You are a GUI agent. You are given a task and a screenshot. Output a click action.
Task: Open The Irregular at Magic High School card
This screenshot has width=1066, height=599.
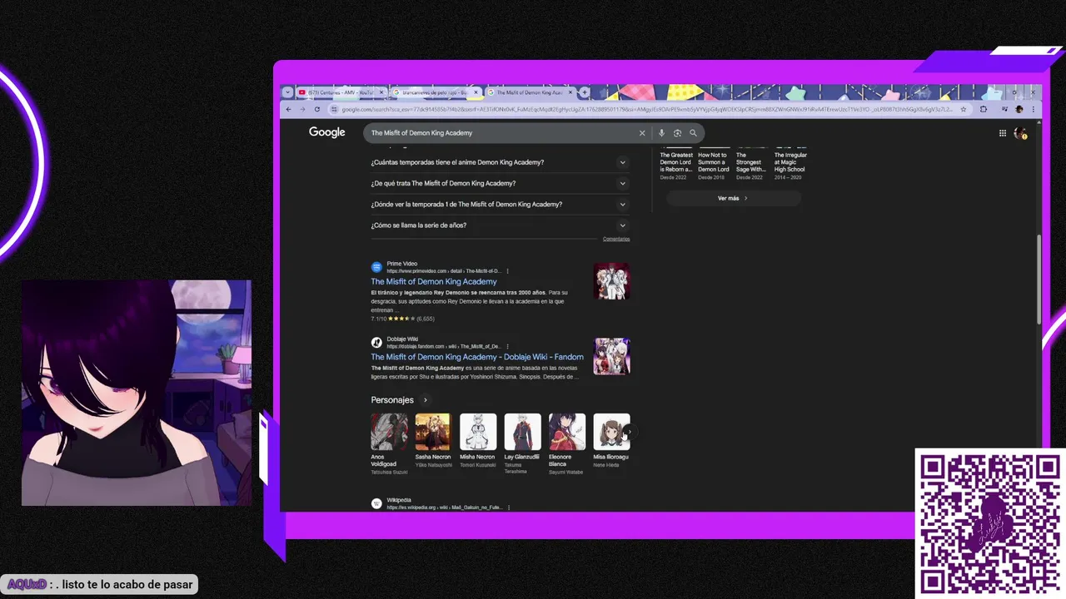click(790, 165)
